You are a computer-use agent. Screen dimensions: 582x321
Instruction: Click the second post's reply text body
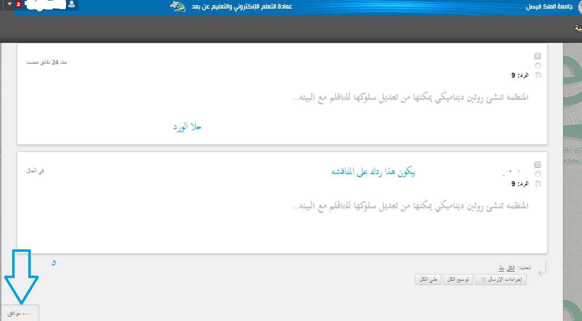click(x=411, y=206)
